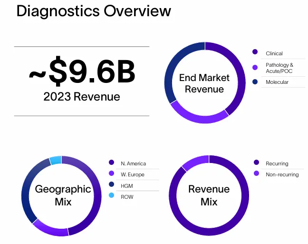
Task: Click the Non-recurring segment of Revenue Mix donut
Action: coord(196,162)
